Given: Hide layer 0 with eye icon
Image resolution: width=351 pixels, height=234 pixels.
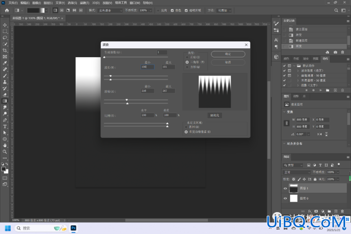Looking at the screenshot, I should coord(285,198).
